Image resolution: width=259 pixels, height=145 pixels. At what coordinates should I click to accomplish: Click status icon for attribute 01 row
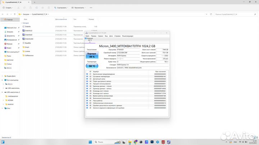click(87, 74)
